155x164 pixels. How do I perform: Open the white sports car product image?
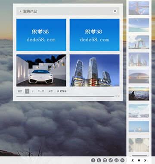pos(41,70)
